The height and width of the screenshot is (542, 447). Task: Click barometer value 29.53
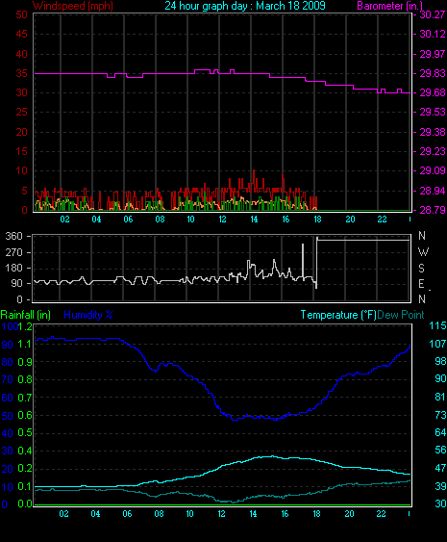tap(433, 112)
